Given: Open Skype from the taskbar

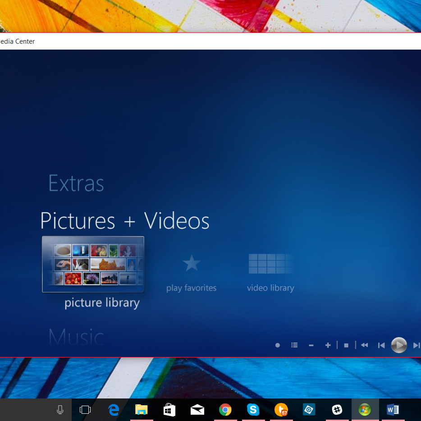Looking at the screenshot, I should click(253, 410).
